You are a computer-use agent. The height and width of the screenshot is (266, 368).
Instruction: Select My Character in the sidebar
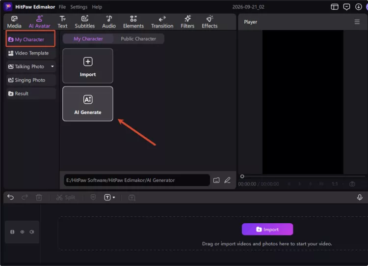click(31, 39)
